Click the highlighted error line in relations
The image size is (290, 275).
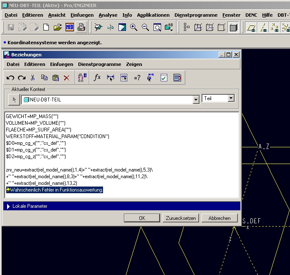click(55, 190)
